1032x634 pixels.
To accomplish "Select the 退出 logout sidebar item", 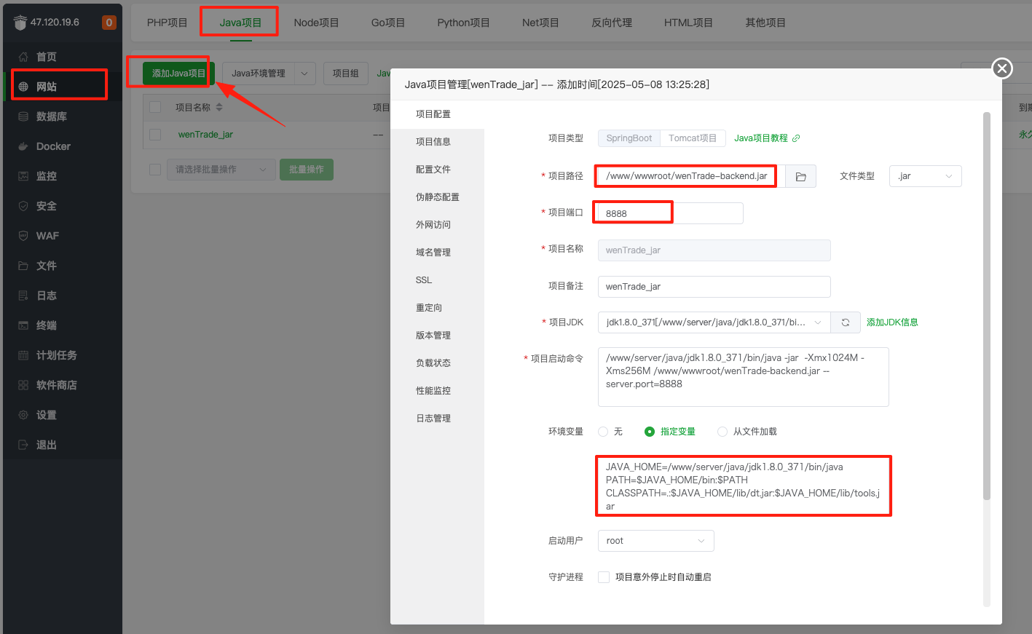I will coord(63,445).
